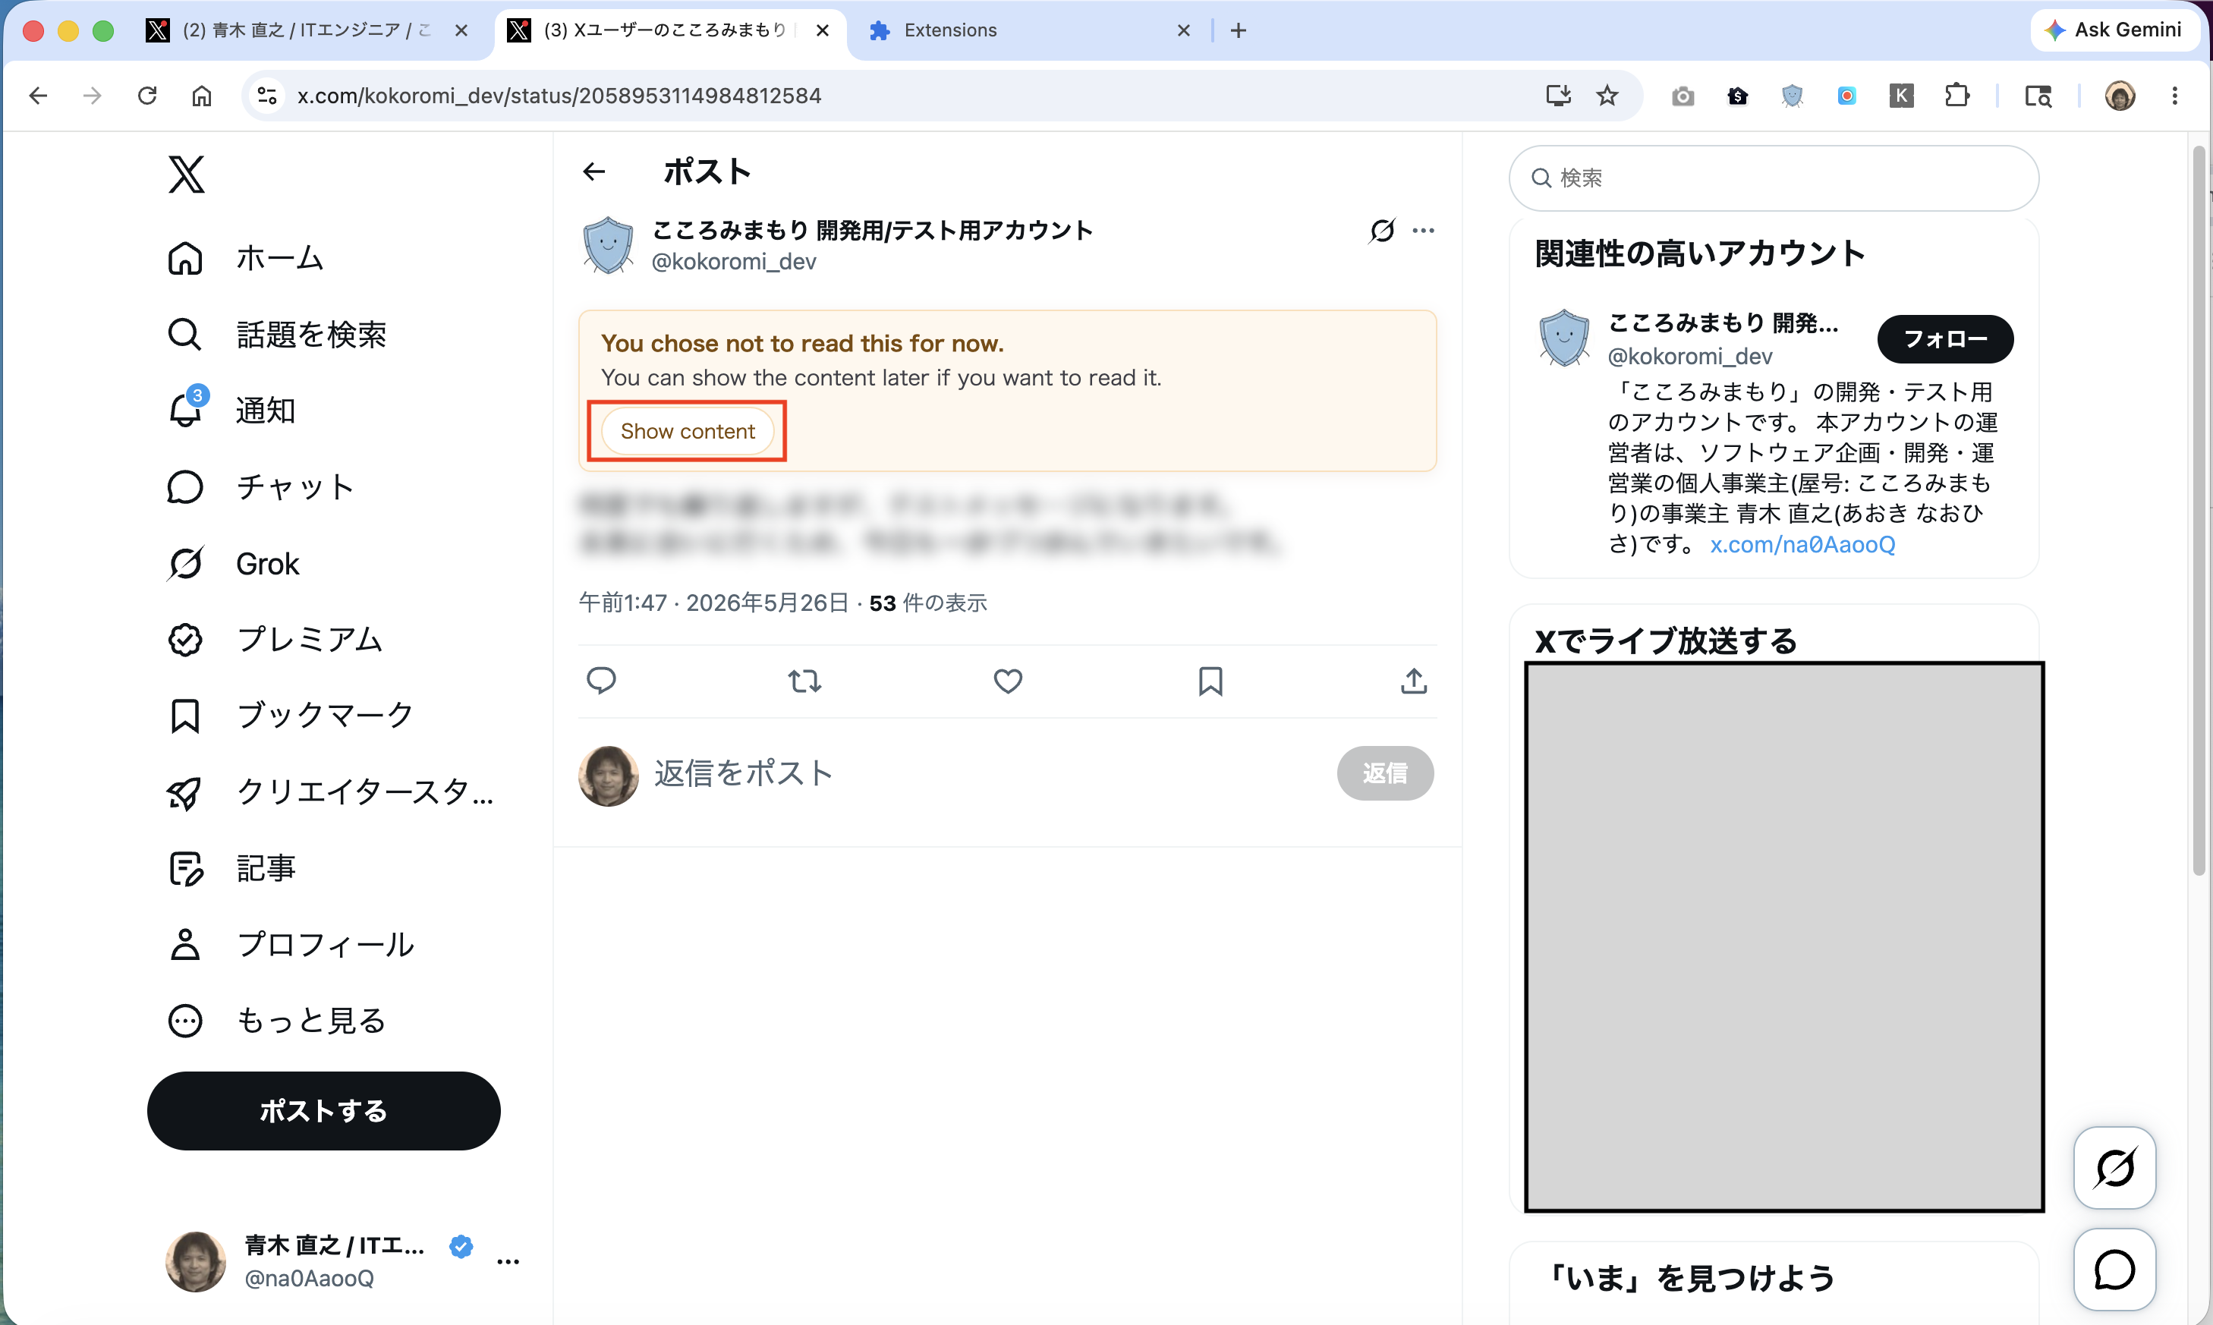Click the ポストする button
The image size is (2213, 1325).
tap(323, 1111)
